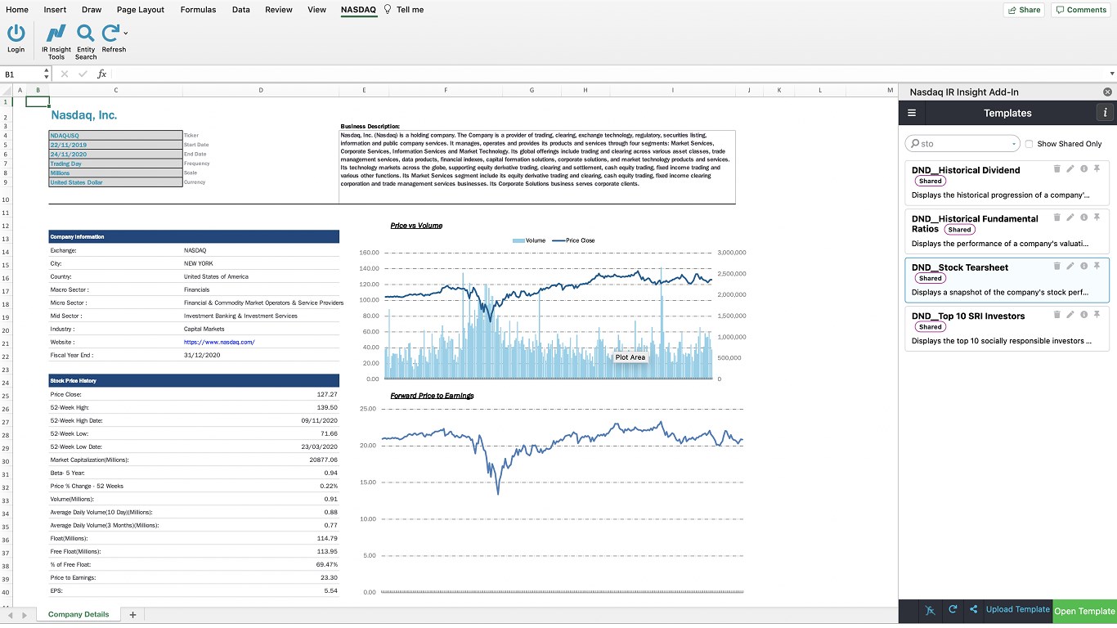This screenshot has height=628, width=1117.
Task: Pin the DND__Historical Dividend template
Action: click(1097, 168)
